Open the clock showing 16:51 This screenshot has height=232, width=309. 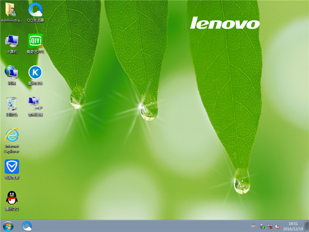click(293, 226)
